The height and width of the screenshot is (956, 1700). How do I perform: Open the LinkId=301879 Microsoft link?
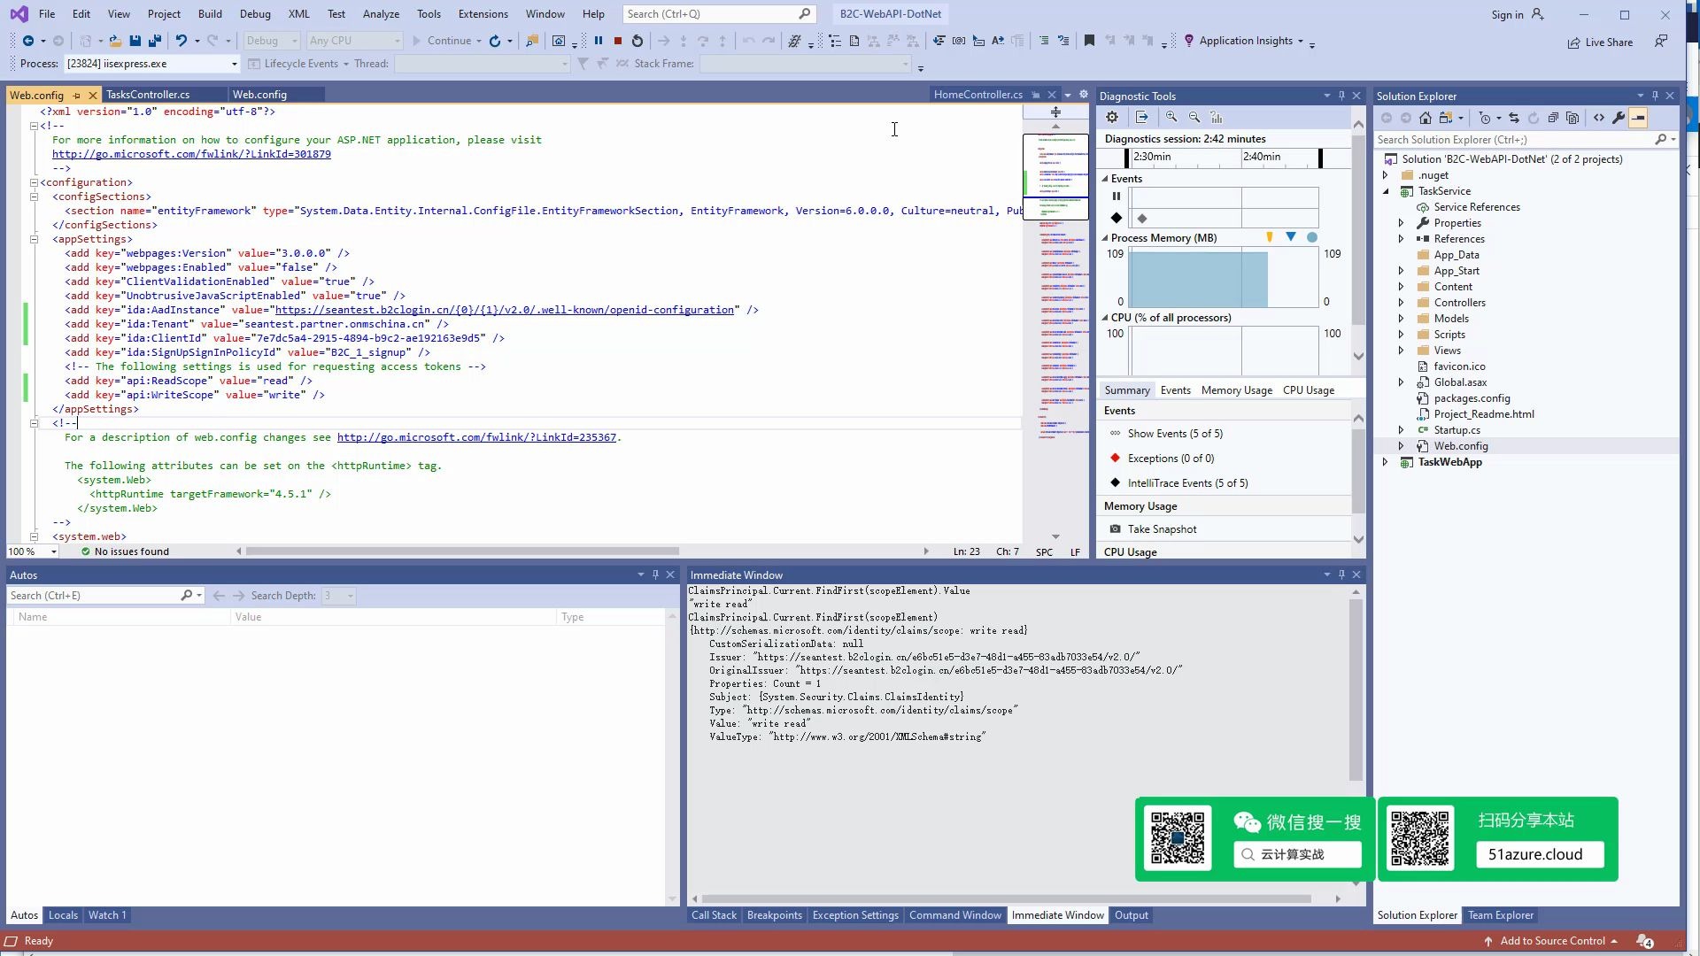(191, 154)
